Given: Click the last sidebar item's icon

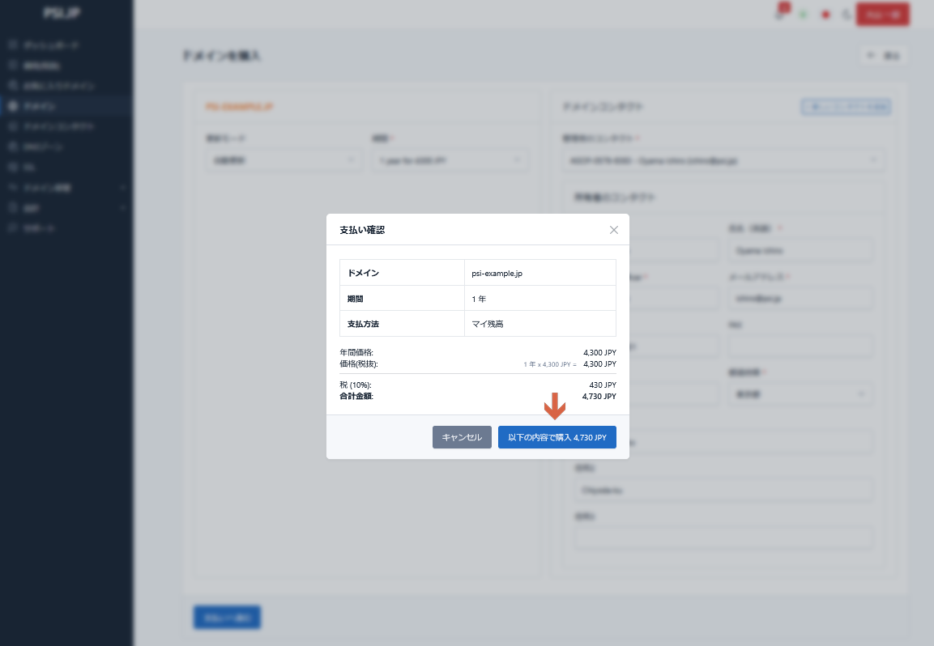Looking at the screenshot, I should [12, 228].
